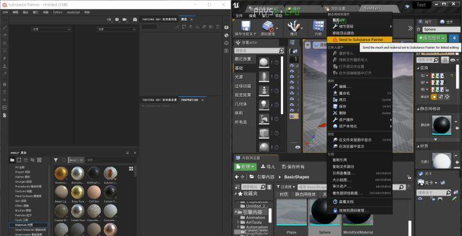
Task: Click the navigate back arrow in content browser
Action: click(x=237, y=177)
